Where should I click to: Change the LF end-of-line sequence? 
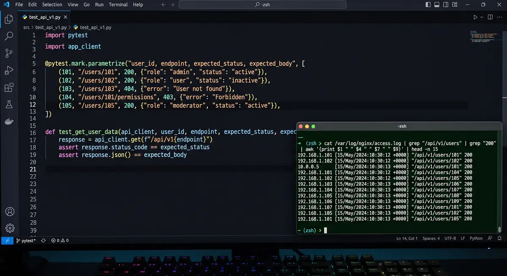(463, 238)
